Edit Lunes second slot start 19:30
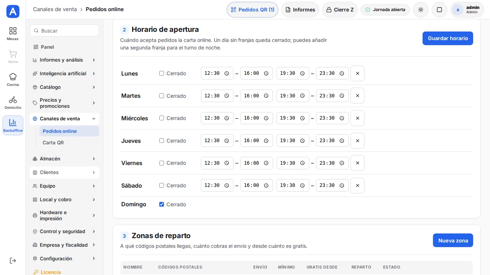The width and height of the screenshot is (490, 275). tap(293, 73)
